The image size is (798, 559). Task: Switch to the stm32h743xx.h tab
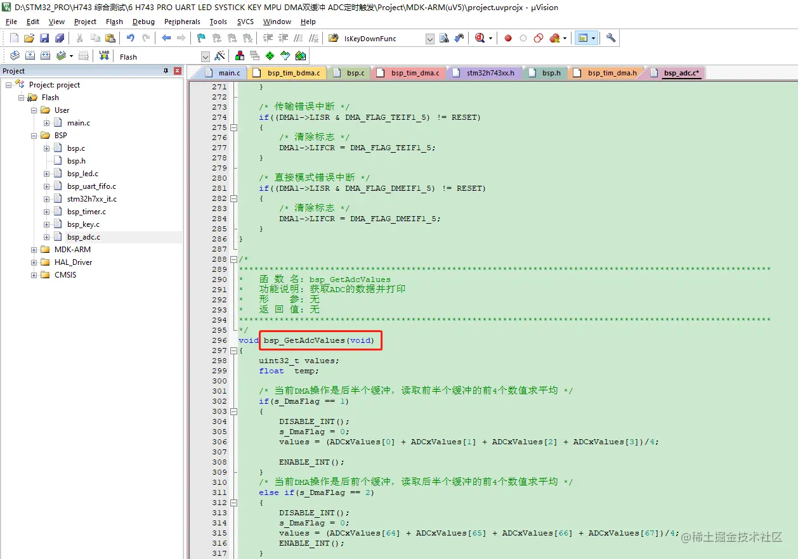[x=485, y=73]
